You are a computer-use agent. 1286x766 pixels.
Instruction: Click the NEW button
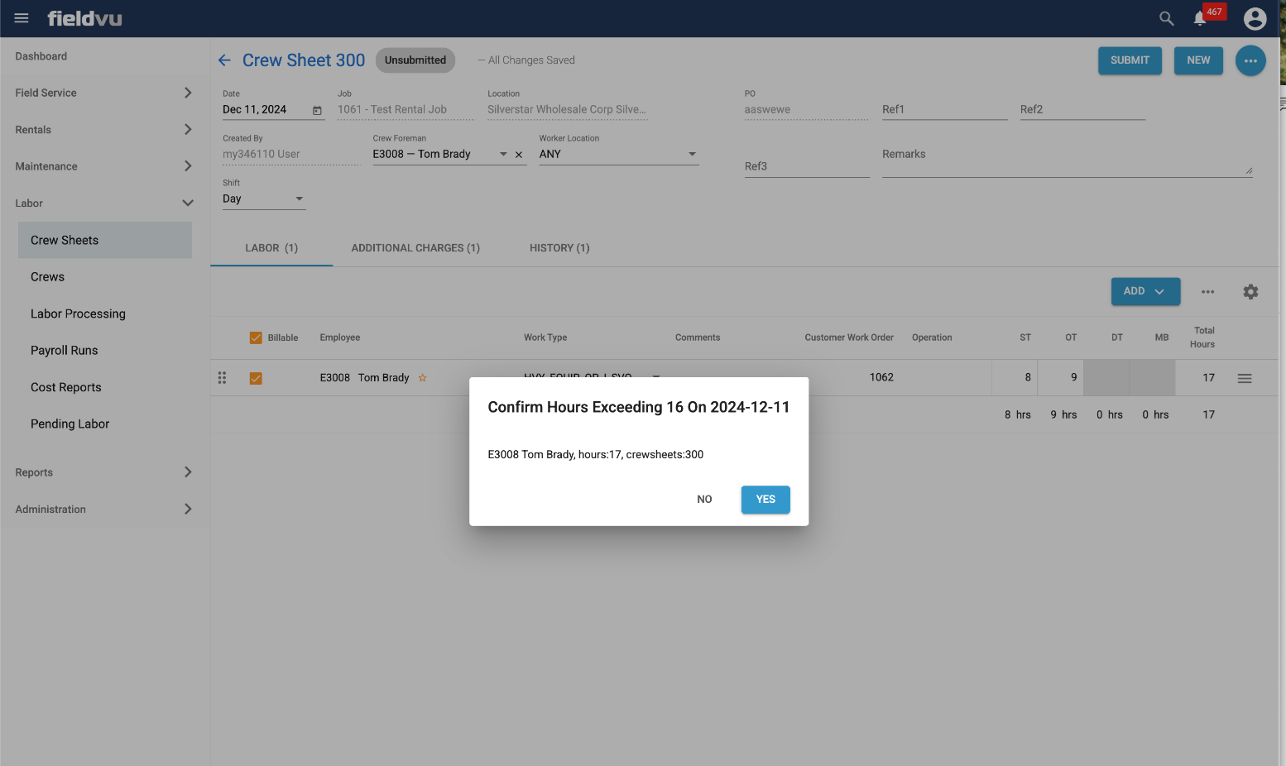click(x=1198, y=60)
